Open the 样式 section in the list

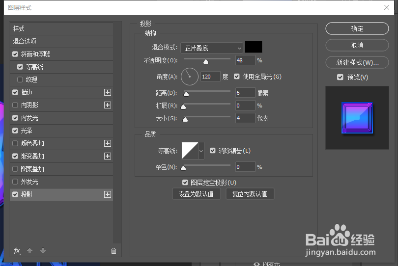click(x=61, y=28)
